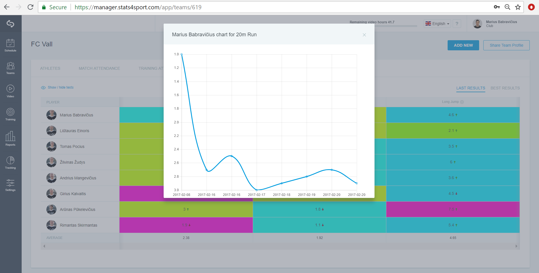The image size is (539, 273).
Task: Click the table scroll-left arrow
Action: click(x=44, y=246)
